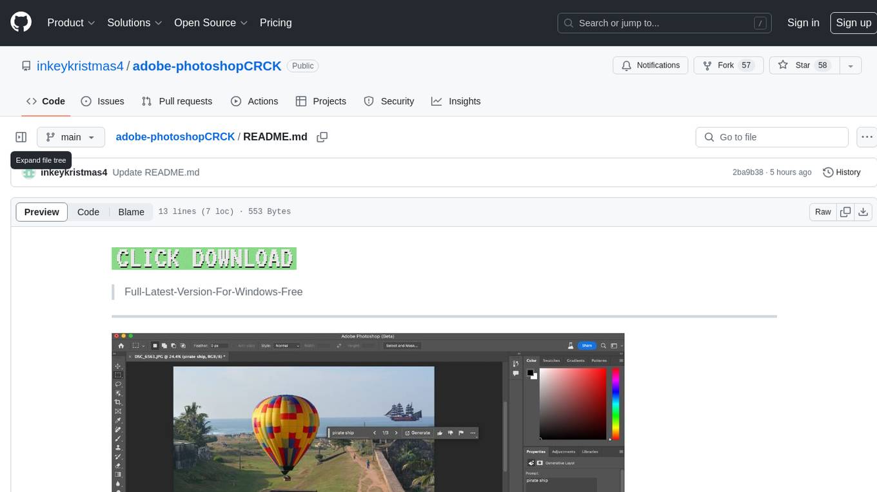The image size is (877, 492).
Task: Go to the Pricing page
Action: 275,23
